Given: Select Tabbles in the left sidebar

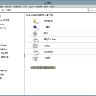Looking at the screenshot, I should (x=3, y=71).
